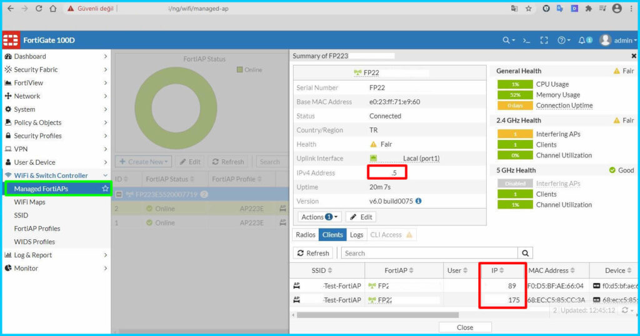Image resolution: width=640 pixels, height=336 pixels.
Task: Switch to the CLI Access tab
Action: click(391, 235)
